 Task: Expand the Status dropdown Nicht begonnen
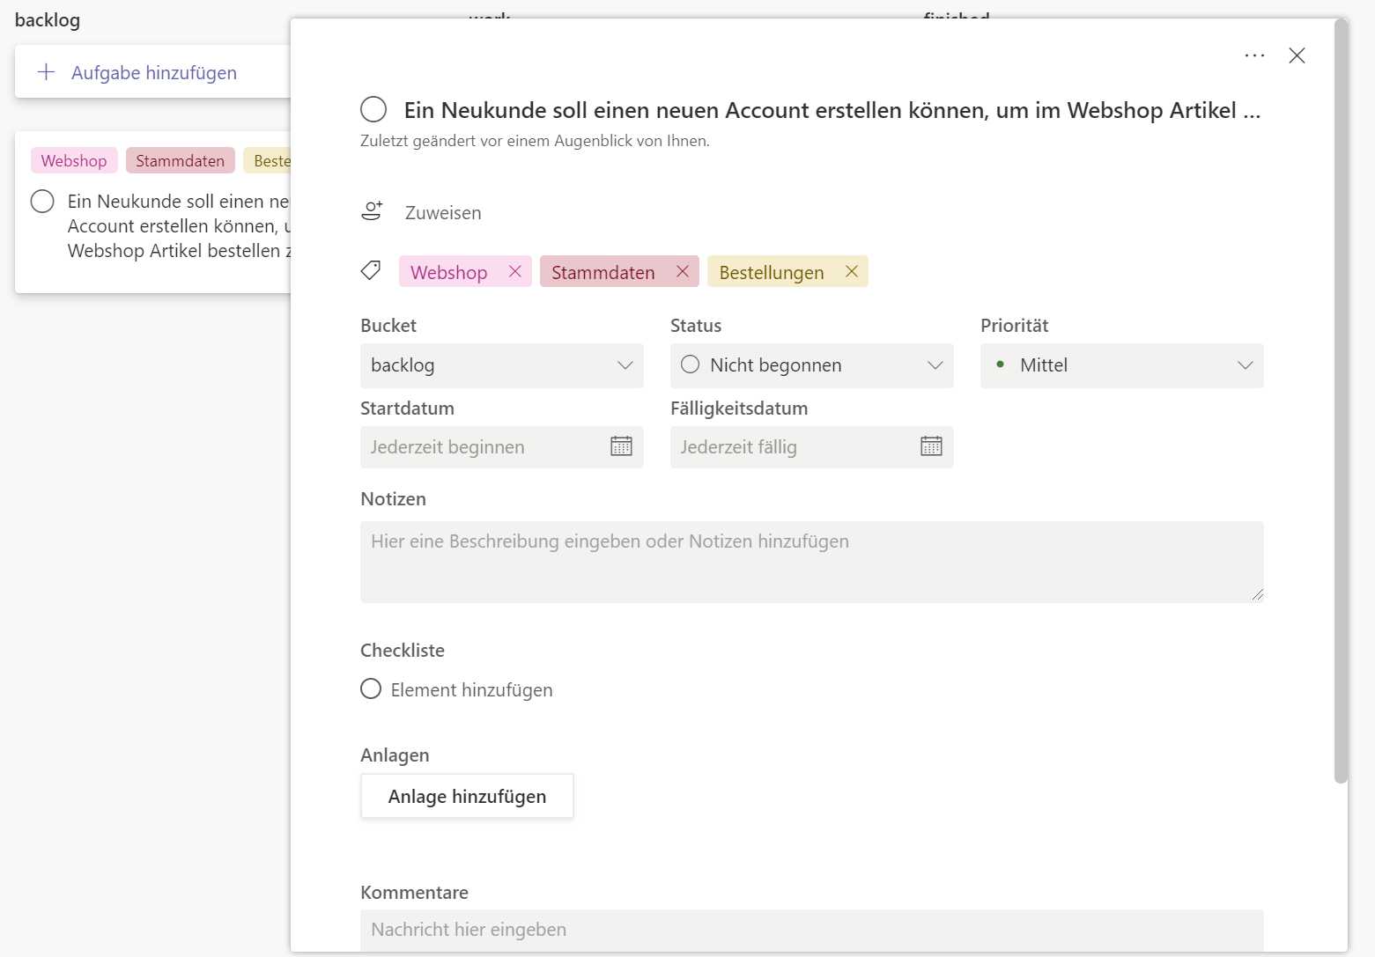[810, 364]
